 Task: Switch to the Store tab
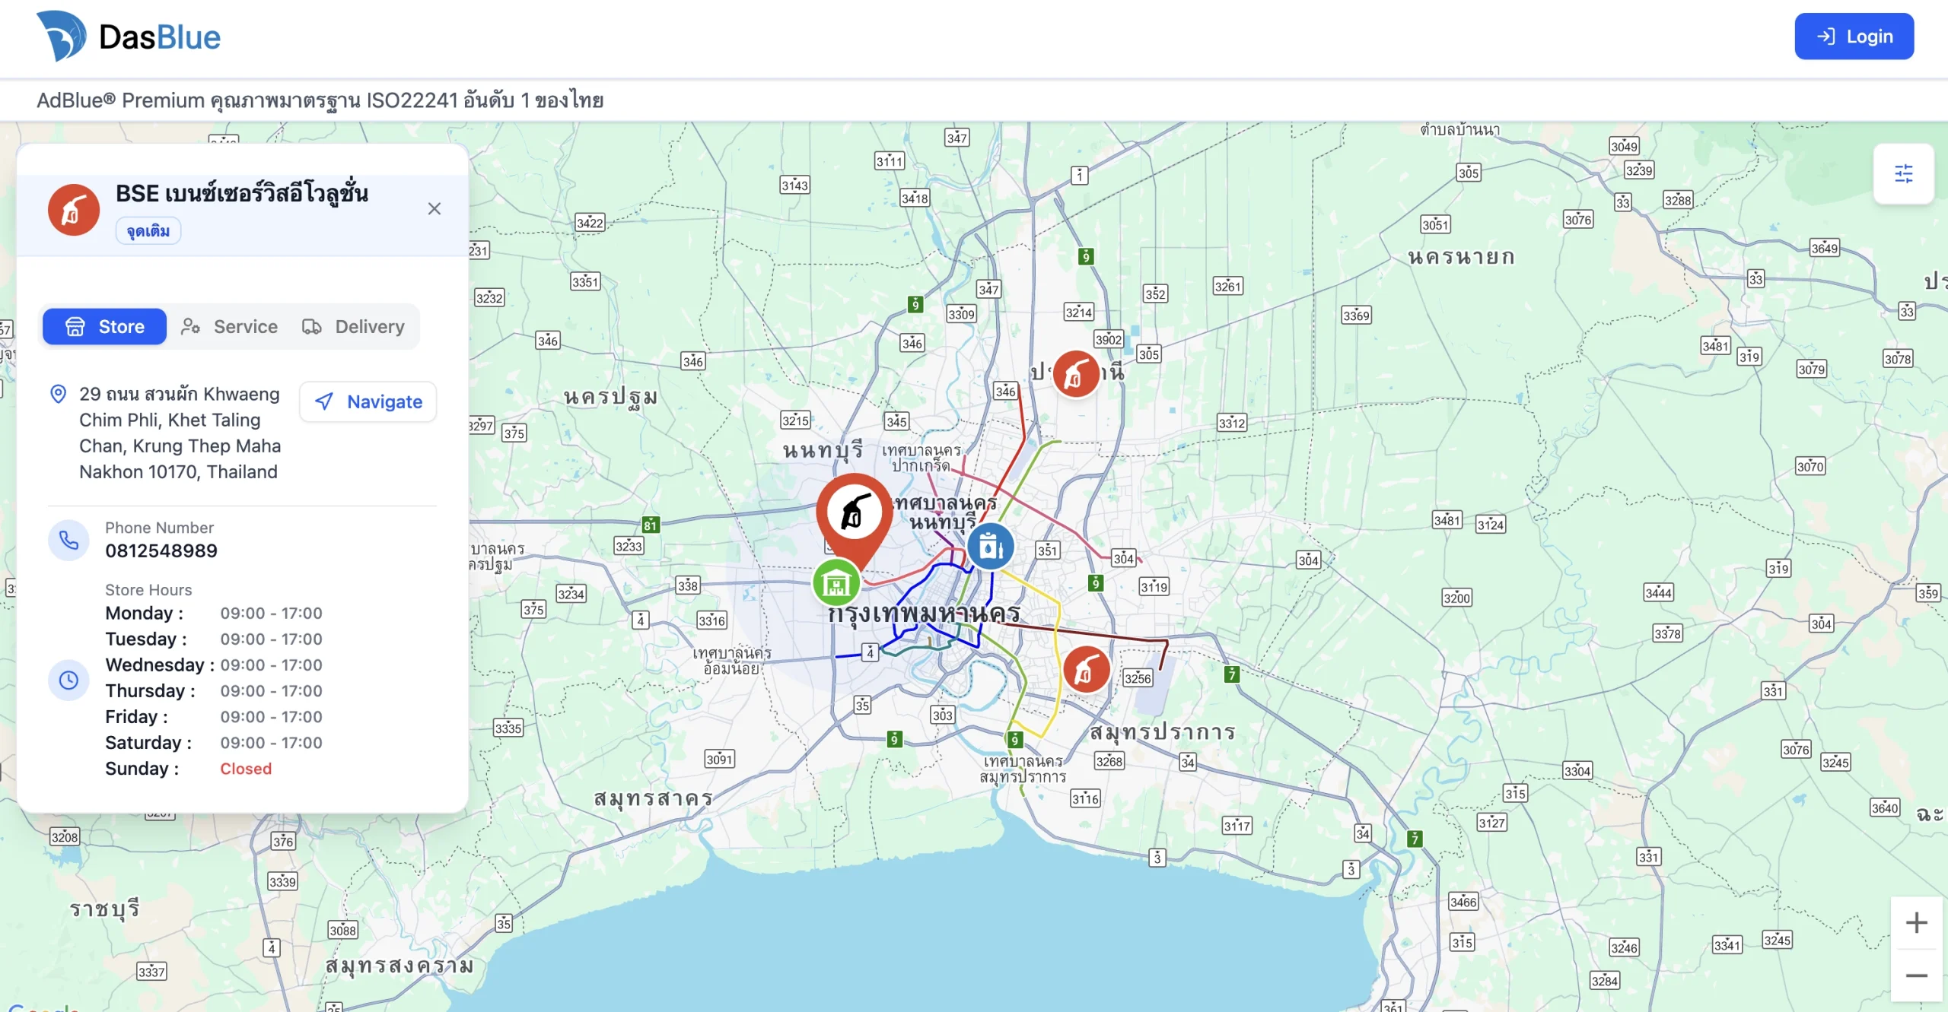point(105,326)
